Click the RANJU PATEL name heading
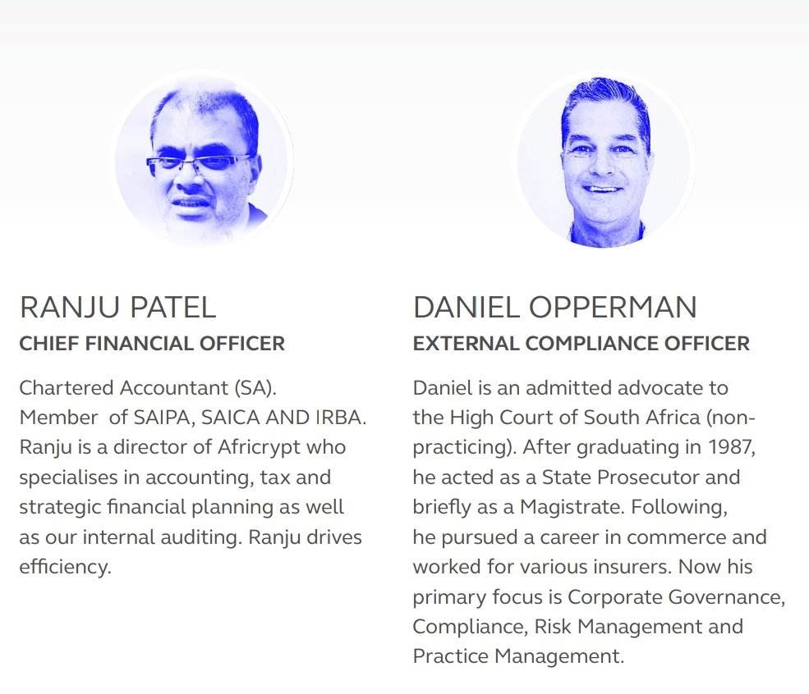The image size is (809, 694). coord(117,308)
